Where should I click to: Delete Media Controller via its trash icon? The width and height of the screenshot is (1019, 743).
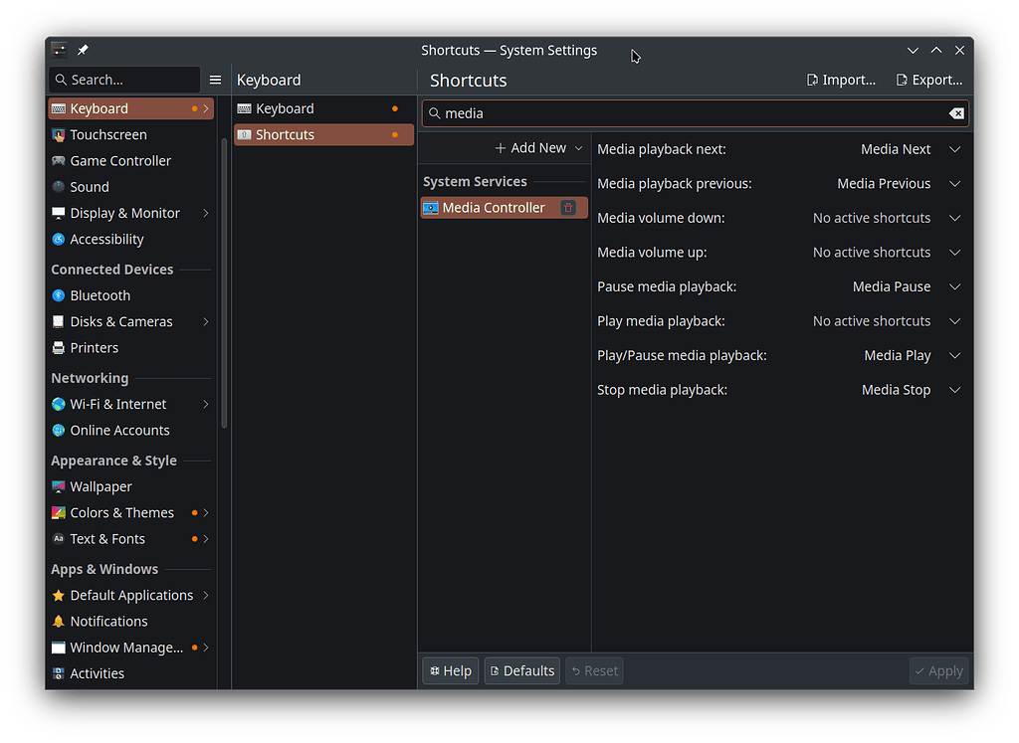[568, 207]
